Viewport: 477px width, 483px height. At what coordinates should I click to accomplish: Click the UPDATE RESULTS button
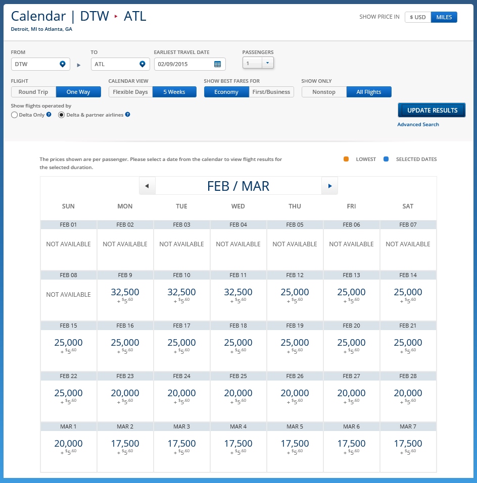pos(432,110)
